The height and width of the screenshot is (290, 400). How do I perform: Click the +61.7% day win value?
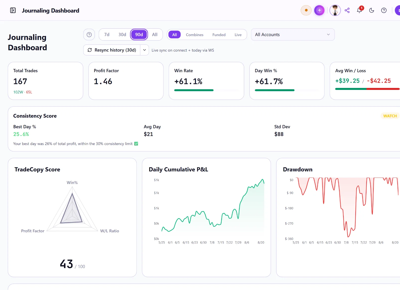coord(269,81)
